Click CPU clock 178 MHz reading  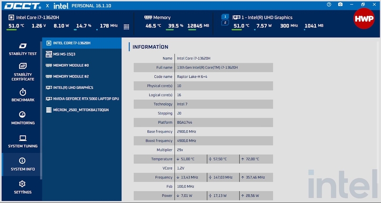(x=109, y=26)
